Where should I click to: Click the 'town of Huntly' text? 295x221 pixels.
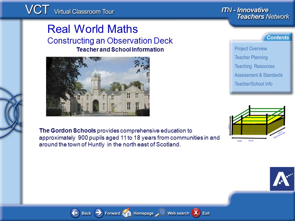coord(86,145)
